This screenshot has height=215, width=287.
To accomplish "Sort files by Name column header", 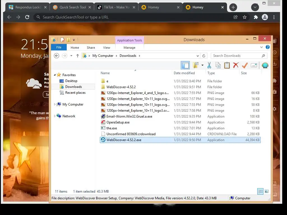I will (x=105, y=73).
